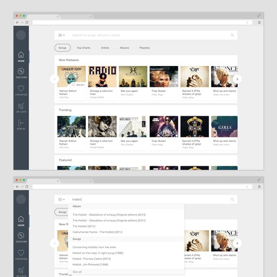This screenshot has height=277, width=277.
Task: Open Favorites in the top window sidebar
Action: tap(21, 90)
